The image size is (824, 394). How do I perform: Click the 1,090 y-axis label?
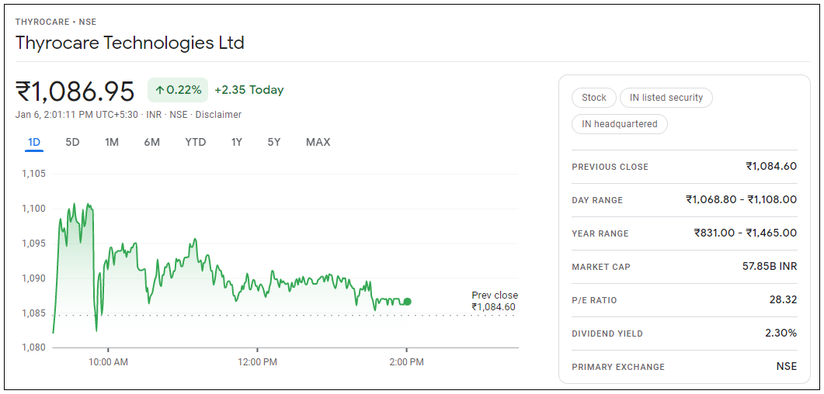point(33,278)
